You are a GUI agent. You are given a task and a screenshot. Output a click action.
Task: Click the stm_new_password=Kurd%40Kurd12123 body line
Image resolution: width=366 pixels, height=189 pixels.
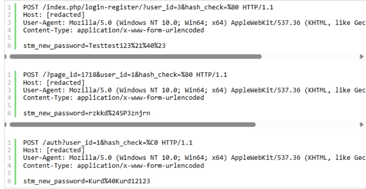pos(87,181)
